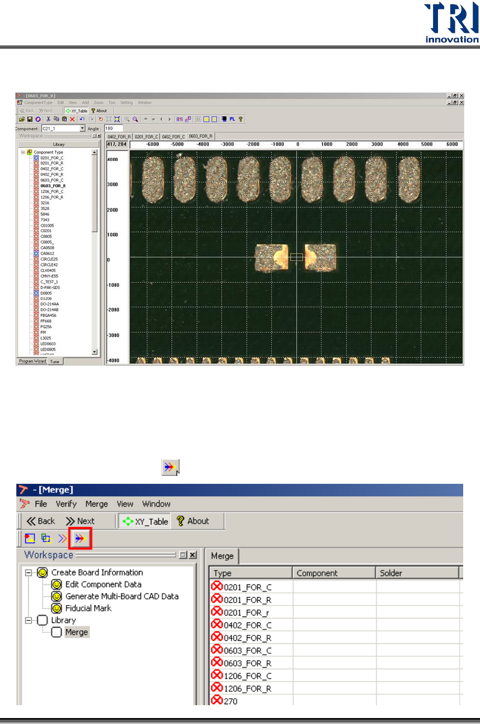480x724 pixels.
Task: Click the highlighted Merge All arrows icon
Action: tap(80, 538)
